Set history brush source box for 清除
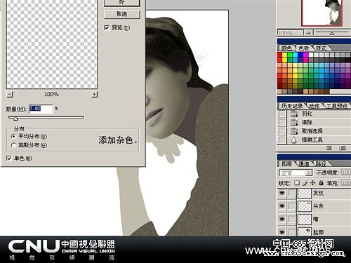The width and height of the screenshot is (351, 263). [x=282, y=122]
